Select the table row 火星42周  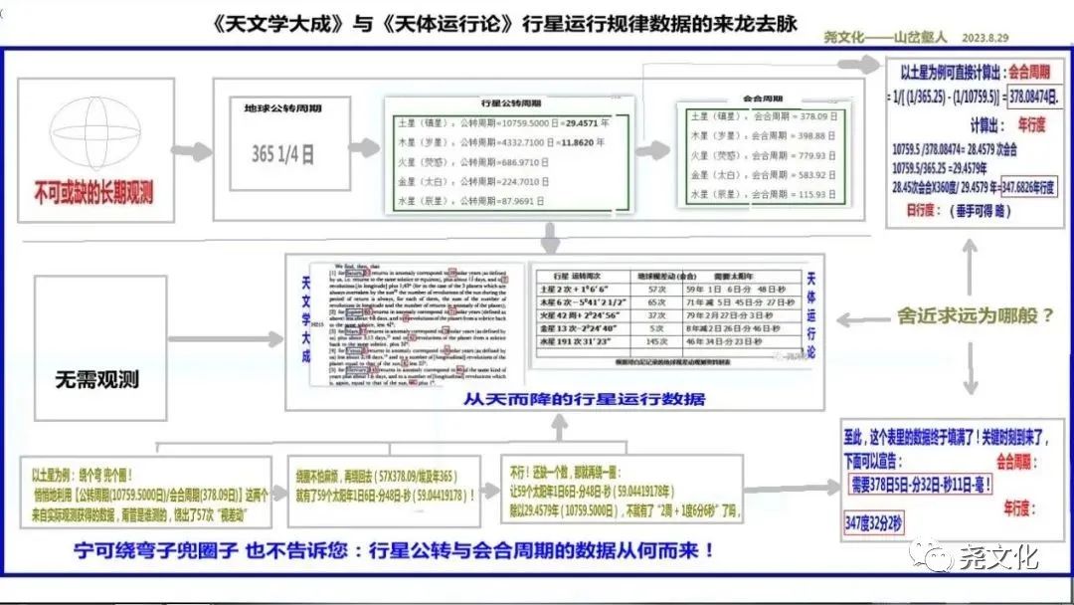pos(669,315)
